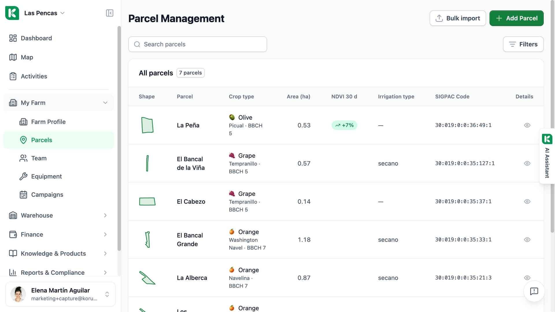
Task: Open Campaigns page
Action: click(59, 195)
